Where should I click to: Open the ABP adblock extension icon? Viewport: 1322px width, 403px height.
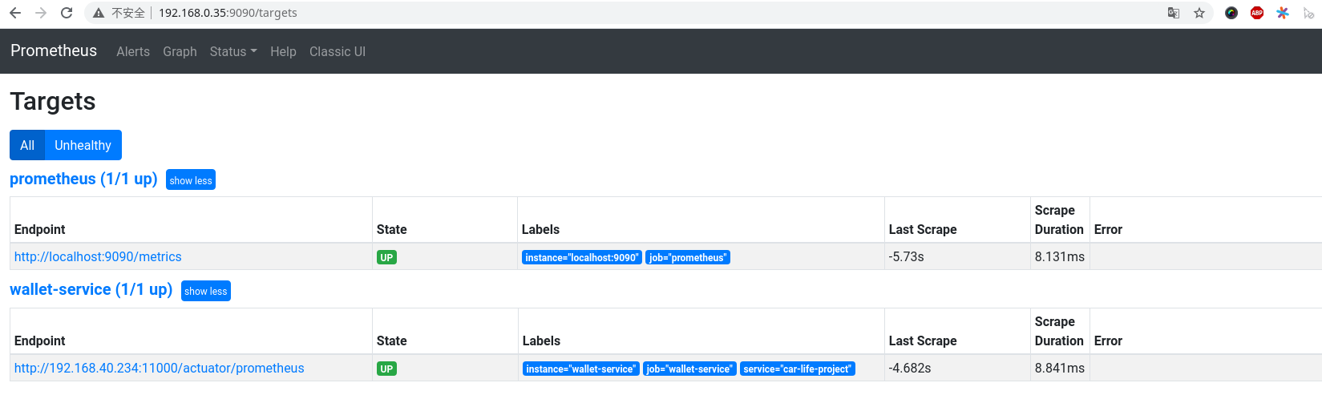pyautogui.click(x=1257, y=13)
